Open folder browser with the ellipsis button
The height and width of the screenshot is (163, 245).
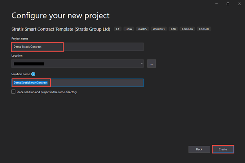coord(152,63)
